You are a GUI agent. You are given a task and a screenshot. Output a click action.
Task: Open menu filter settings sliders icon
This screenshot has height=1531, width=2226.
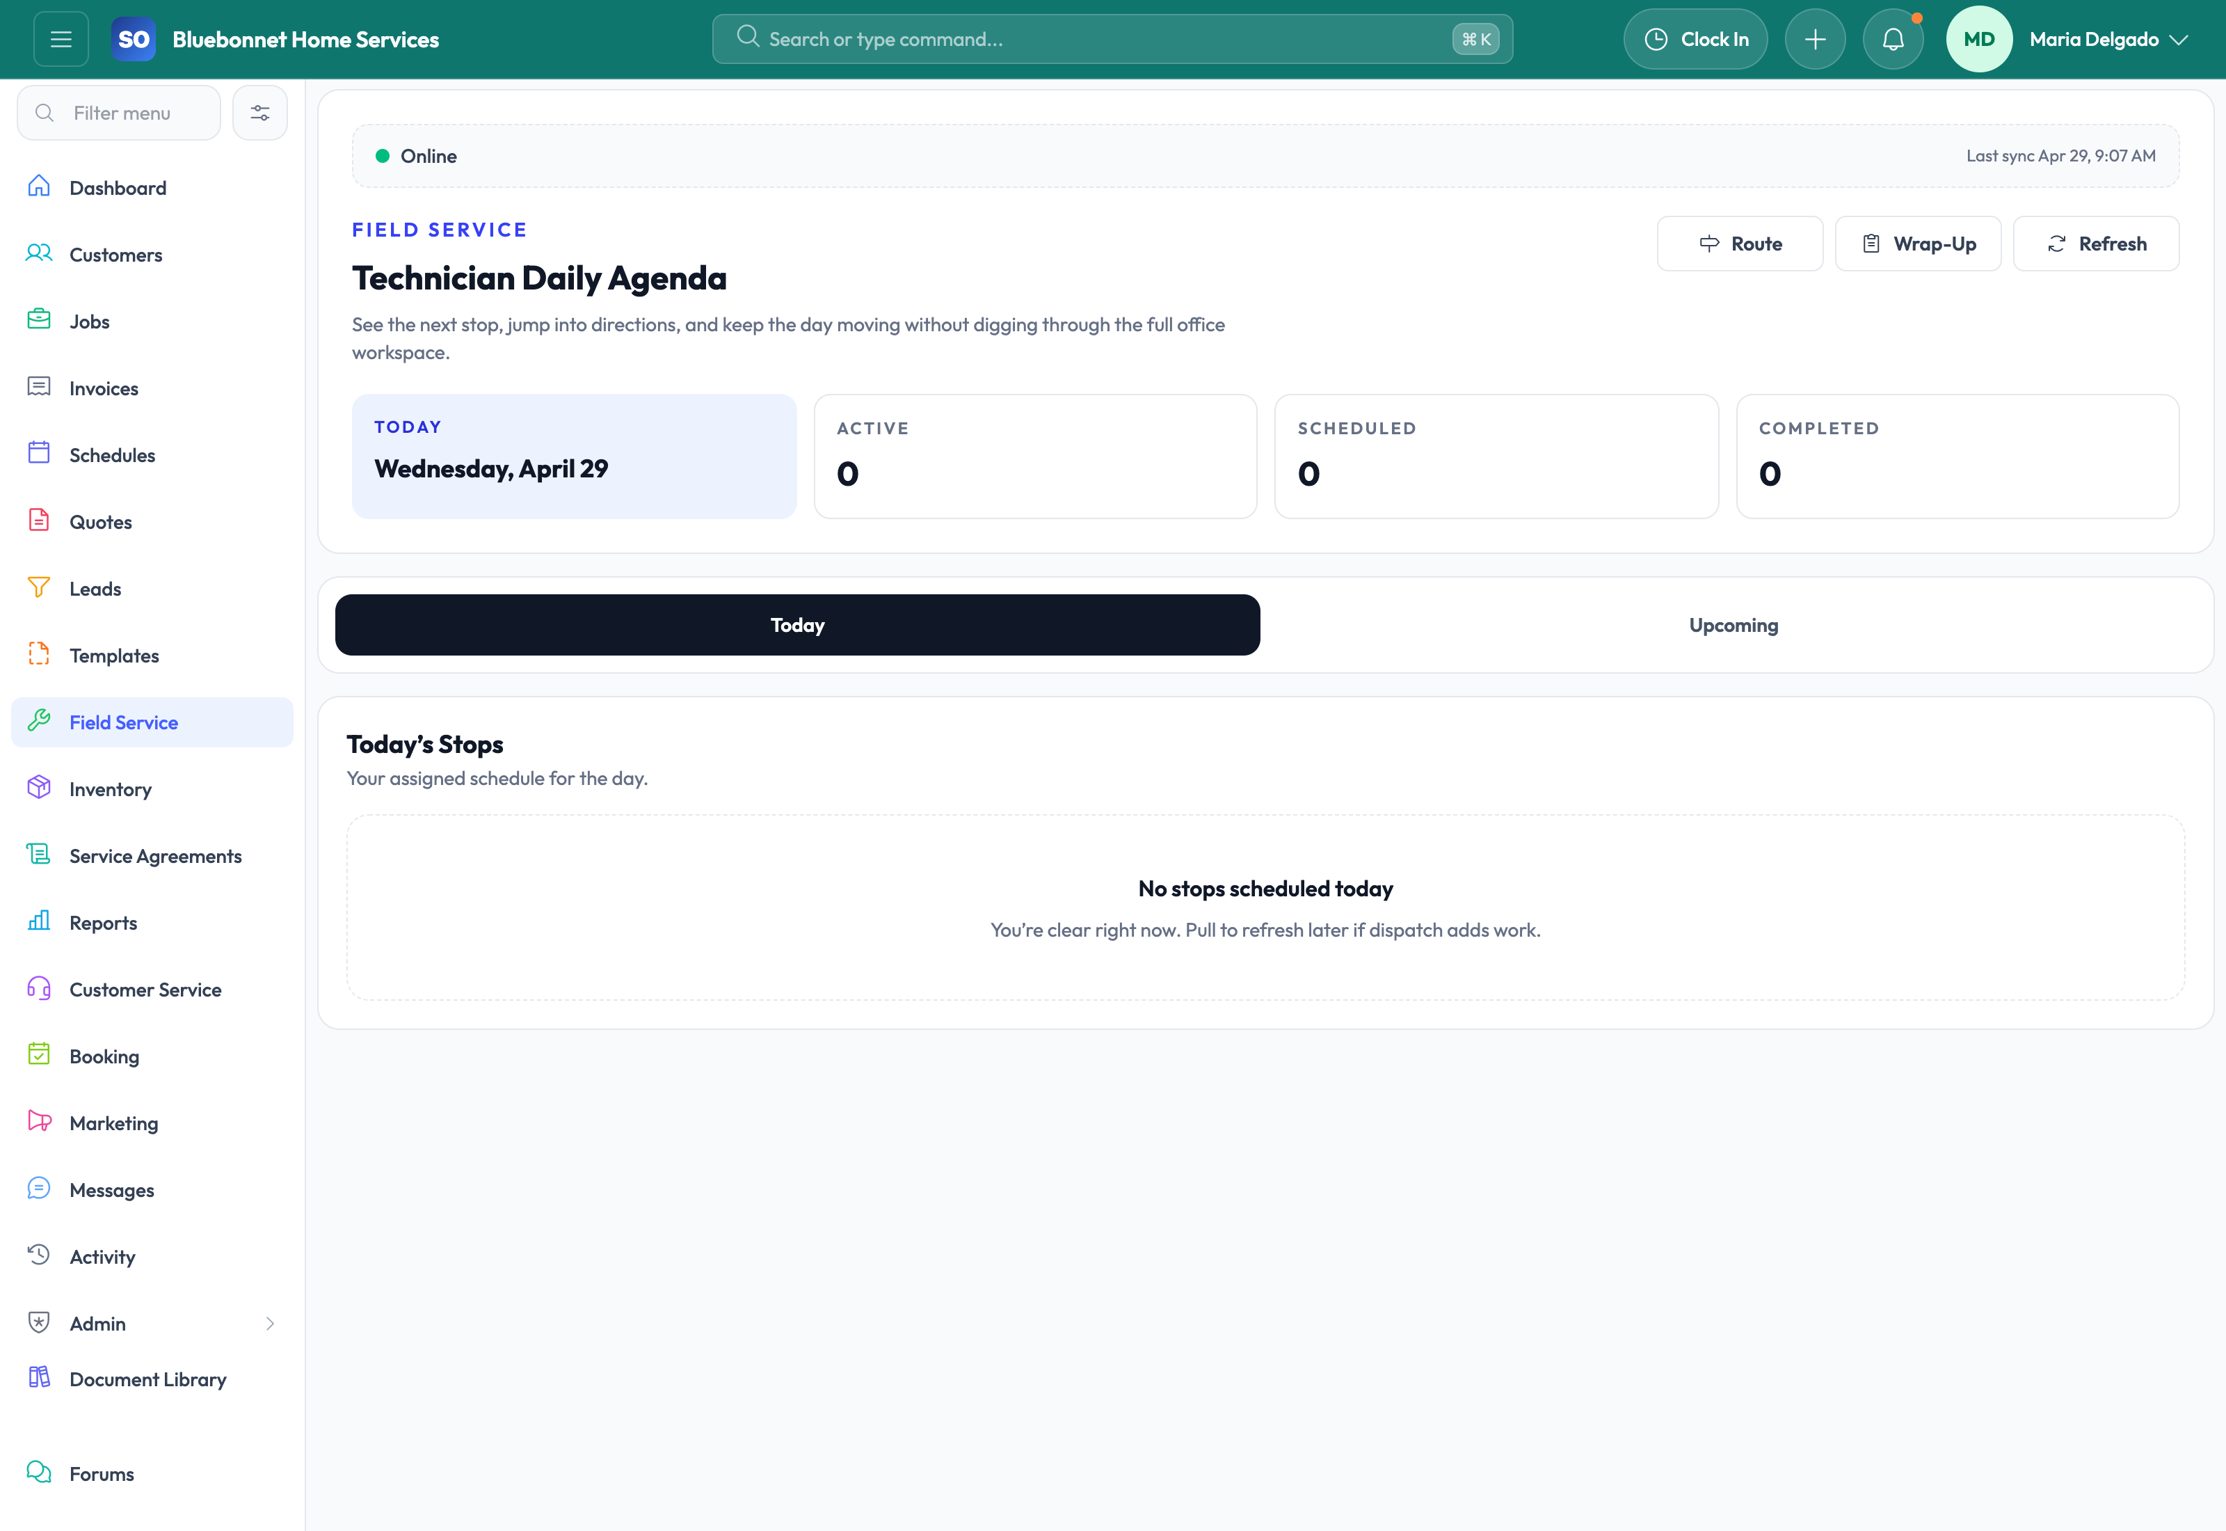click(259, 113)
